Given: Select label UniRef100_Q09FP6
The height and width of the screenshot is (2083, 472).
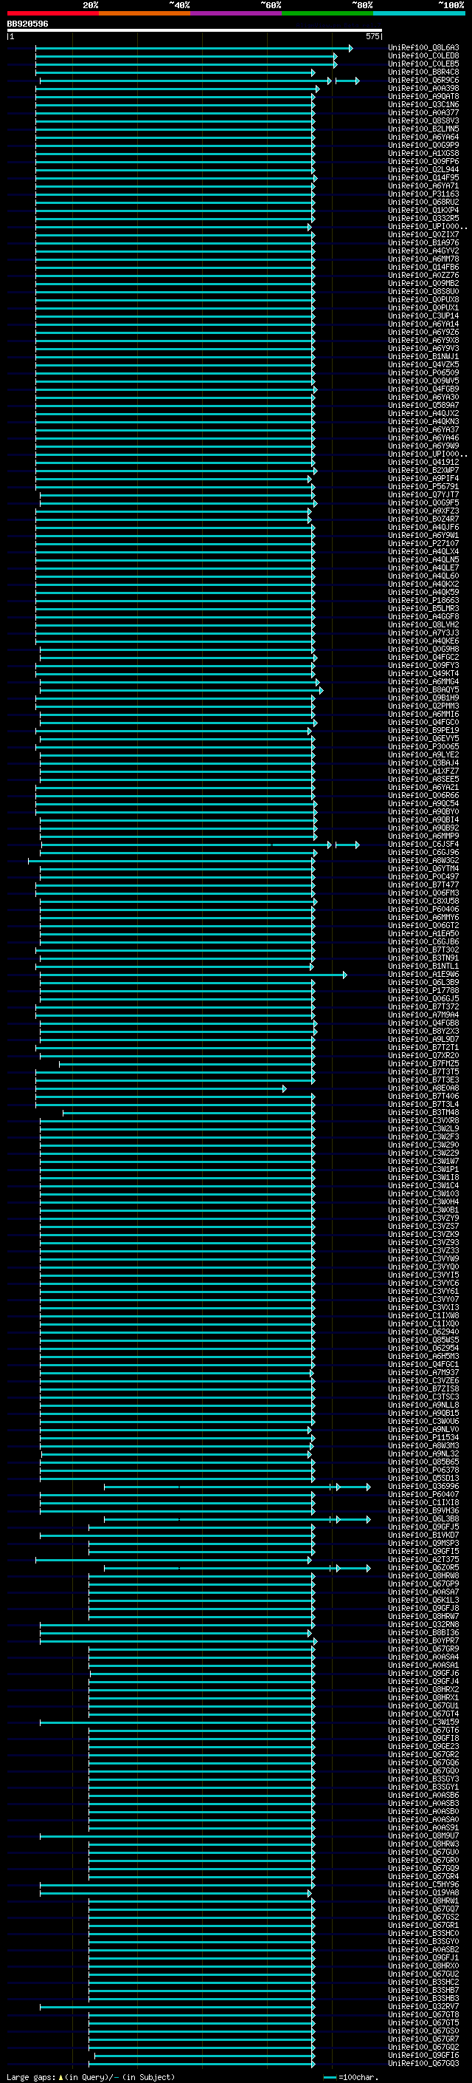Looking at the screenshot, I should tap(423, 162).
